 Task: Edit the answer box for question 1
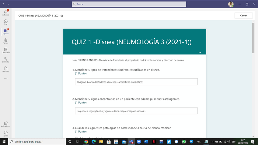[136, 82]
